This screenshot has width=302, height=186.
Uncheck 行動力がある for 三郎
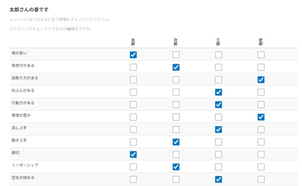click(x=218, y=105)
